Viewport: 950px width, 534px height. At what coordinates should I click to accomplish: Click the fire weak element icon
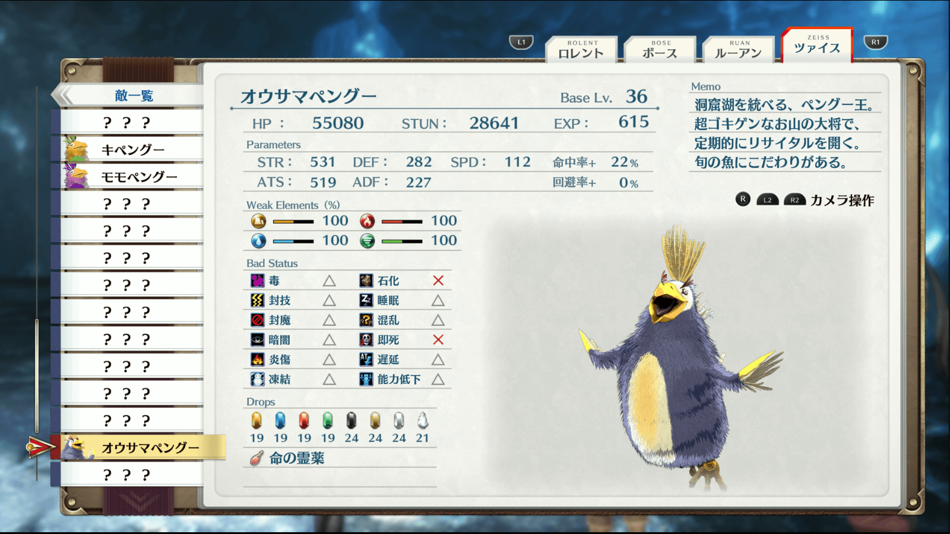click(368, 221)
